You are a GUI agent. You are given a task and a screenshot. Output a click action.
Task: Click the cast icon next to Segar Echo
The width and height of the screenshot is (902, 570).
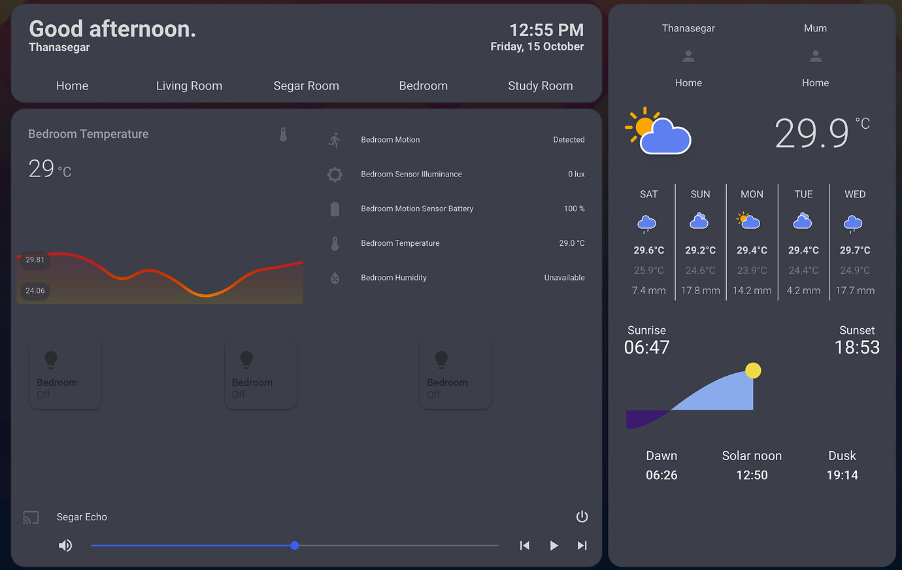pos(30,517)
